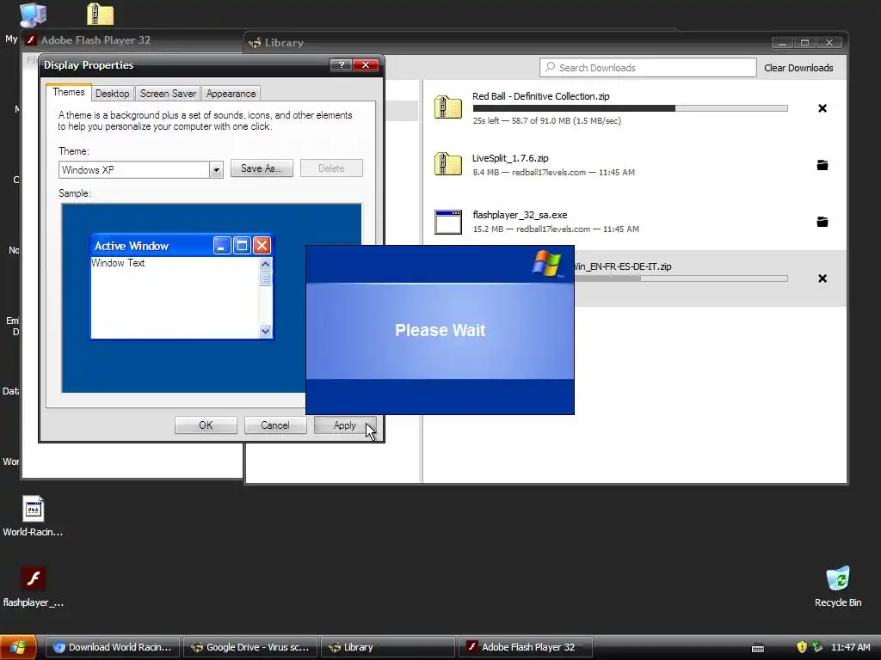Click the Download World Racing taskbar button
This screenshot has width=881, height=660.
(113, 647)
